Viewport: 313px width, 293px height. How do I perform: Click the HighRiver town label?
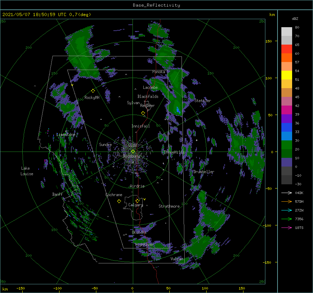[144, 245]
